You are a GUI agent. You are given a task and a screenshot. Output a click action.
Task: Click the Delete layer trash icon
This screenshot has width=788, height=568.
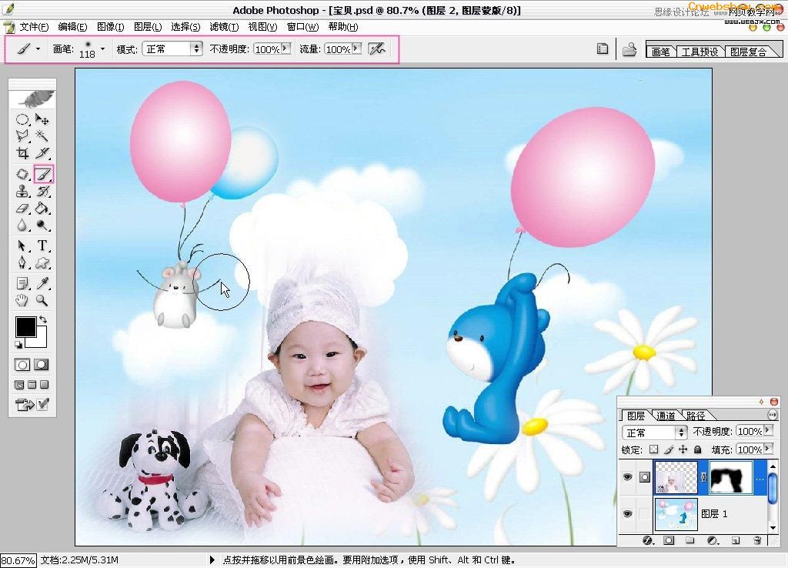[757, 540]
